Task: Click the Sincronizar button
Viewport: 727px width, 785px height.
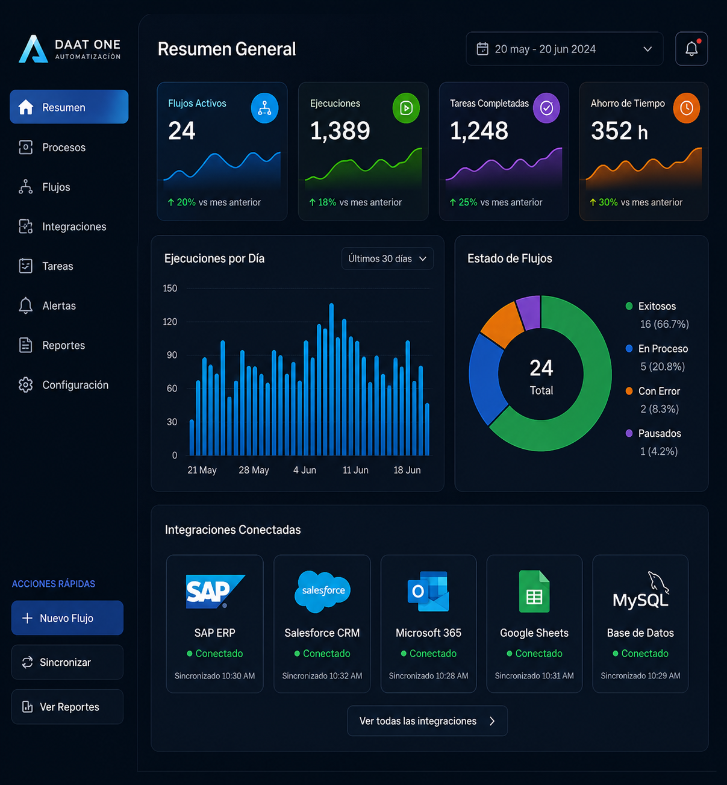Action: click(x=67, y=662)
